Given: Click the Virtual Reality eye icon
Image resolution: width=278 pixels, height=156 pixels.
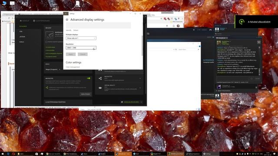Looking at the screenshot, I should [100, 88].
